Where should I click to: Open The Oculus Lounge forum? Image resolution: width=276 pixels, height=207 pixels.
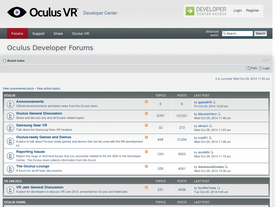click(33, 166)
